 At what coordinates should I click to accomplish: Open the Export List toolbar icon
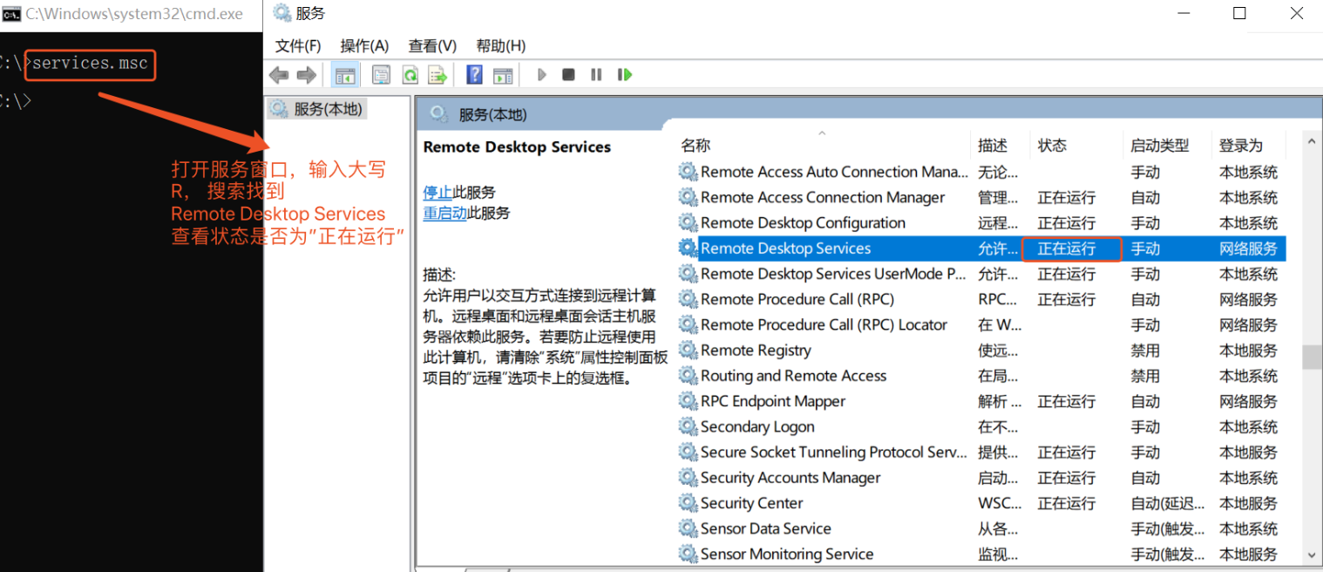(438, 74)
